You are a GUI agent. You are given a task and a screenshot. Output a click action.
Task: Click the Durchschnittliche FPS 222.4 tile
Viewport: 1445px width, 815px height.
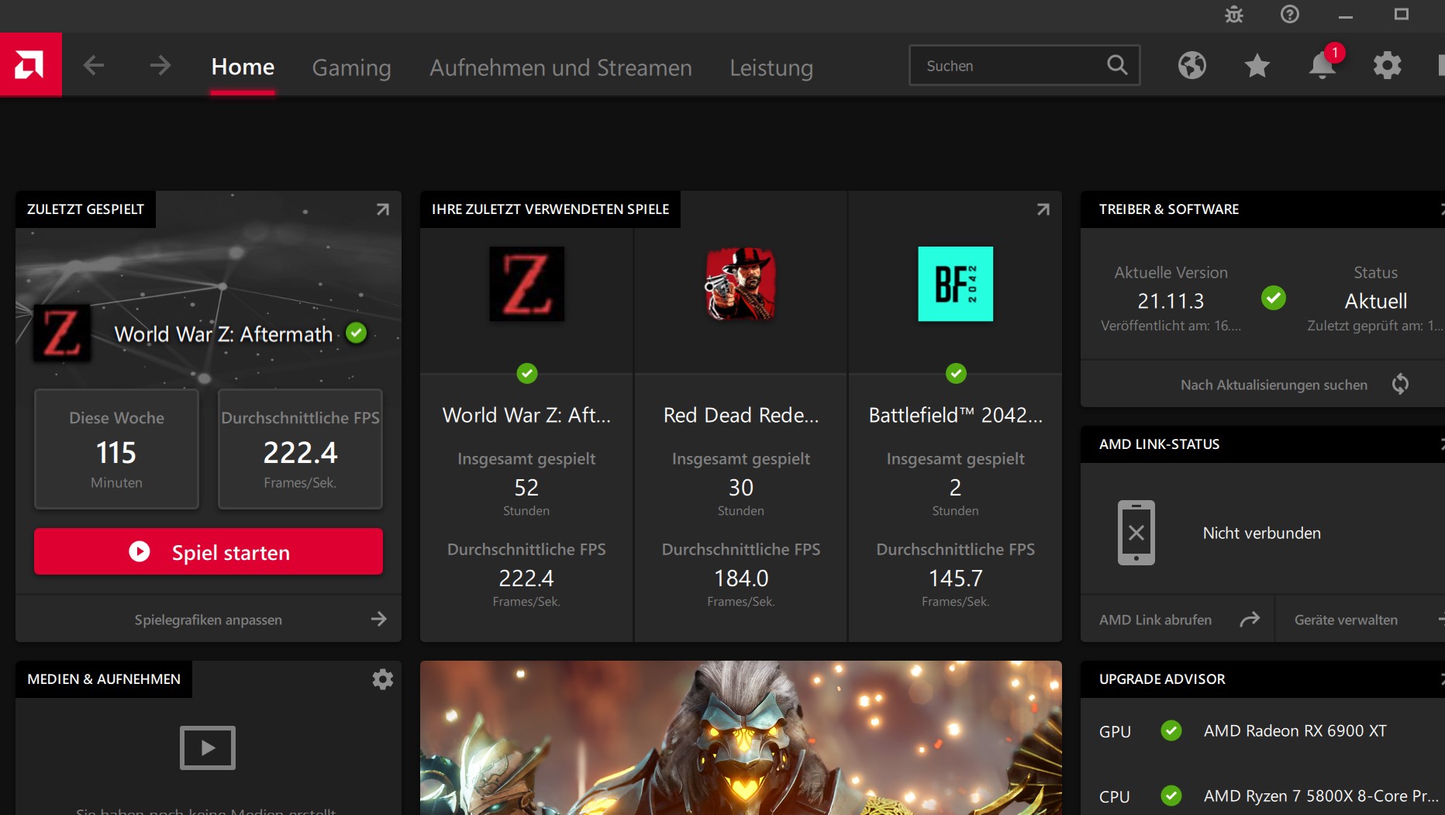point(300,449)
